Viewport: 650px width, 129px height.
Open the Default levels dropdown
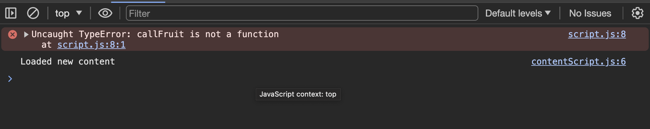(513, 13)
